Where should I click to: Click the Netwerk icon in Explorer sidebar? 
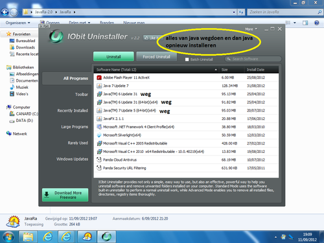(9, 133)
